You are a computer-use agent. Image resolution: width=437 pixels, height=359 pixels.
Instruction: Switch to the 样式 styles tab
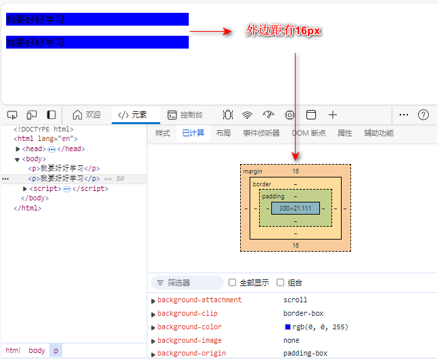click(163, 133)
